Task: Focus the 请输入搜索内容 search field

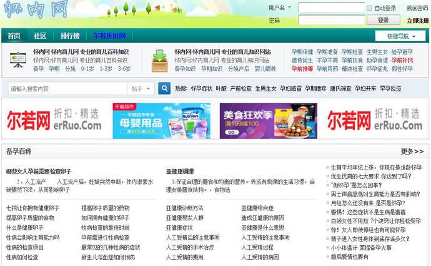Action: pos(67,89)
